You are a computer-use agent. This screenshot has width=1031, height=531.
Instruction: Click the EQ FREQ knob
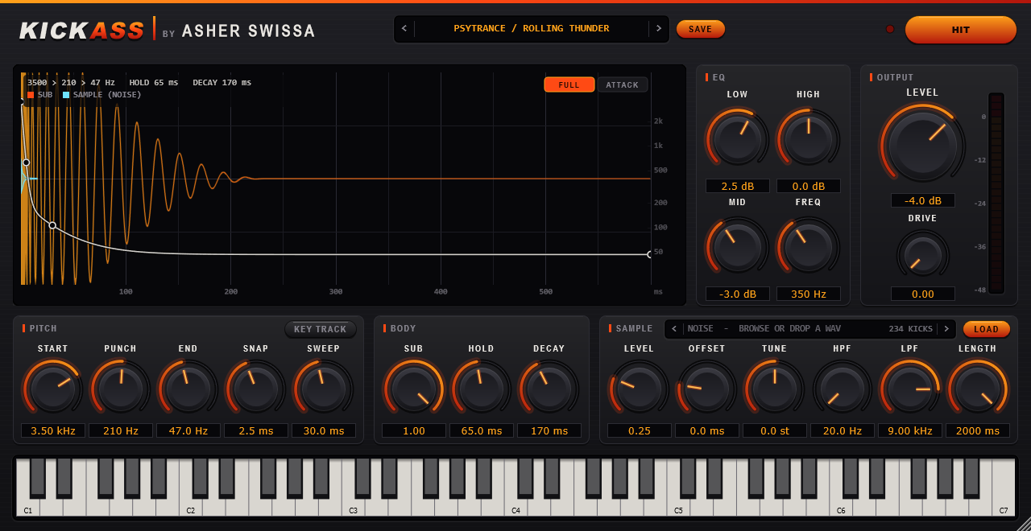[808, 246]
